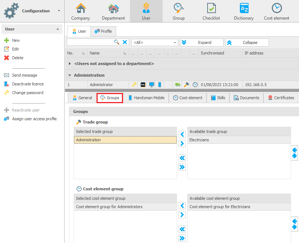Click Synchronised column header
Viewport: 299px width, 243px height.
click(220, 53)
